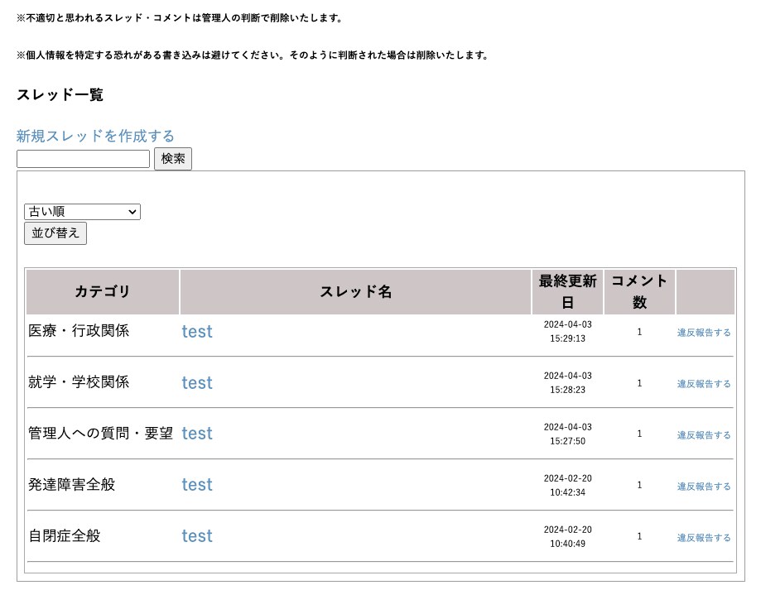Select the 管理人への質問・要望 category cell
Viewport: 761px width, 590px height.
(x=100, y=434)
